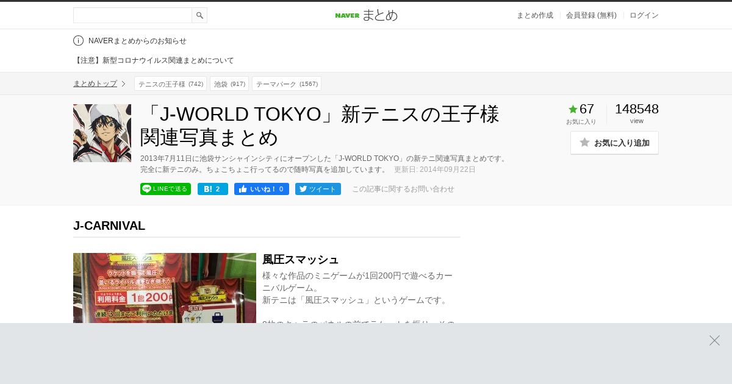The height and width of the screenshot is (384, 732).
Task: Open the 風圧スマッシュ photo
Action: (165, 288)
